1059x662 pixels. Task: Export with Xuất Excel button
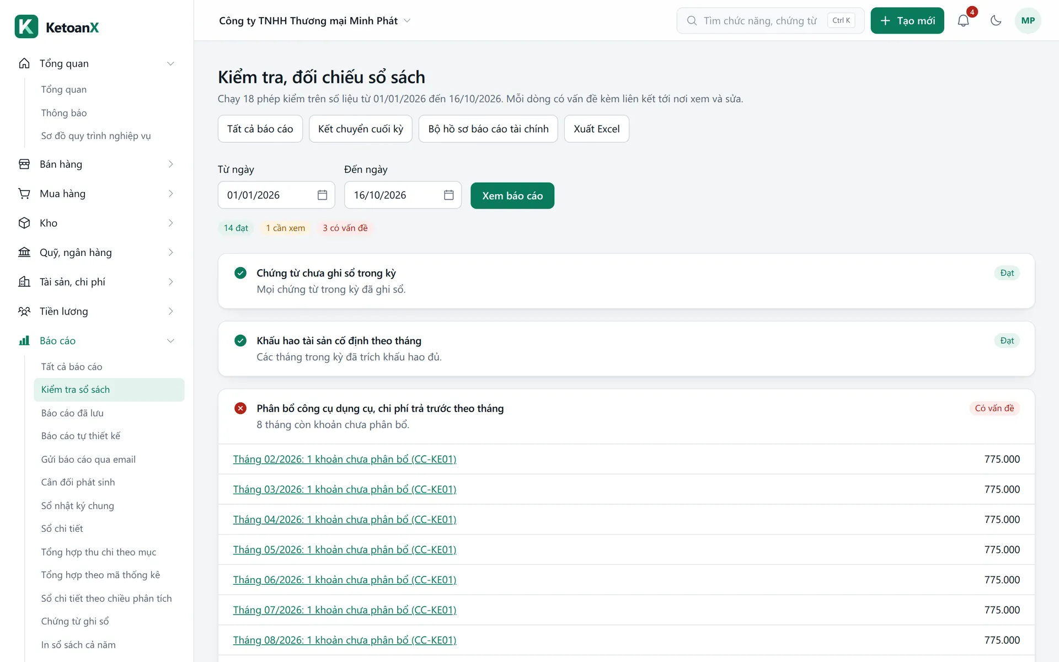click(596, 129)
